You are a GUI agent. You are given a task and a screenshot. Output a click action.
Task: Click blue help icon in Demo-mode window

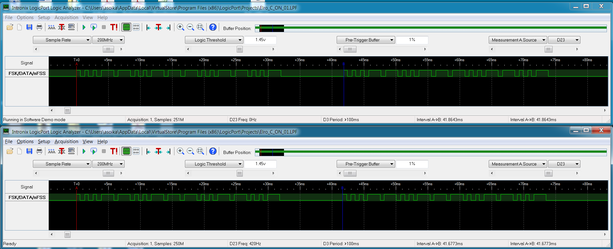(213, 27)
